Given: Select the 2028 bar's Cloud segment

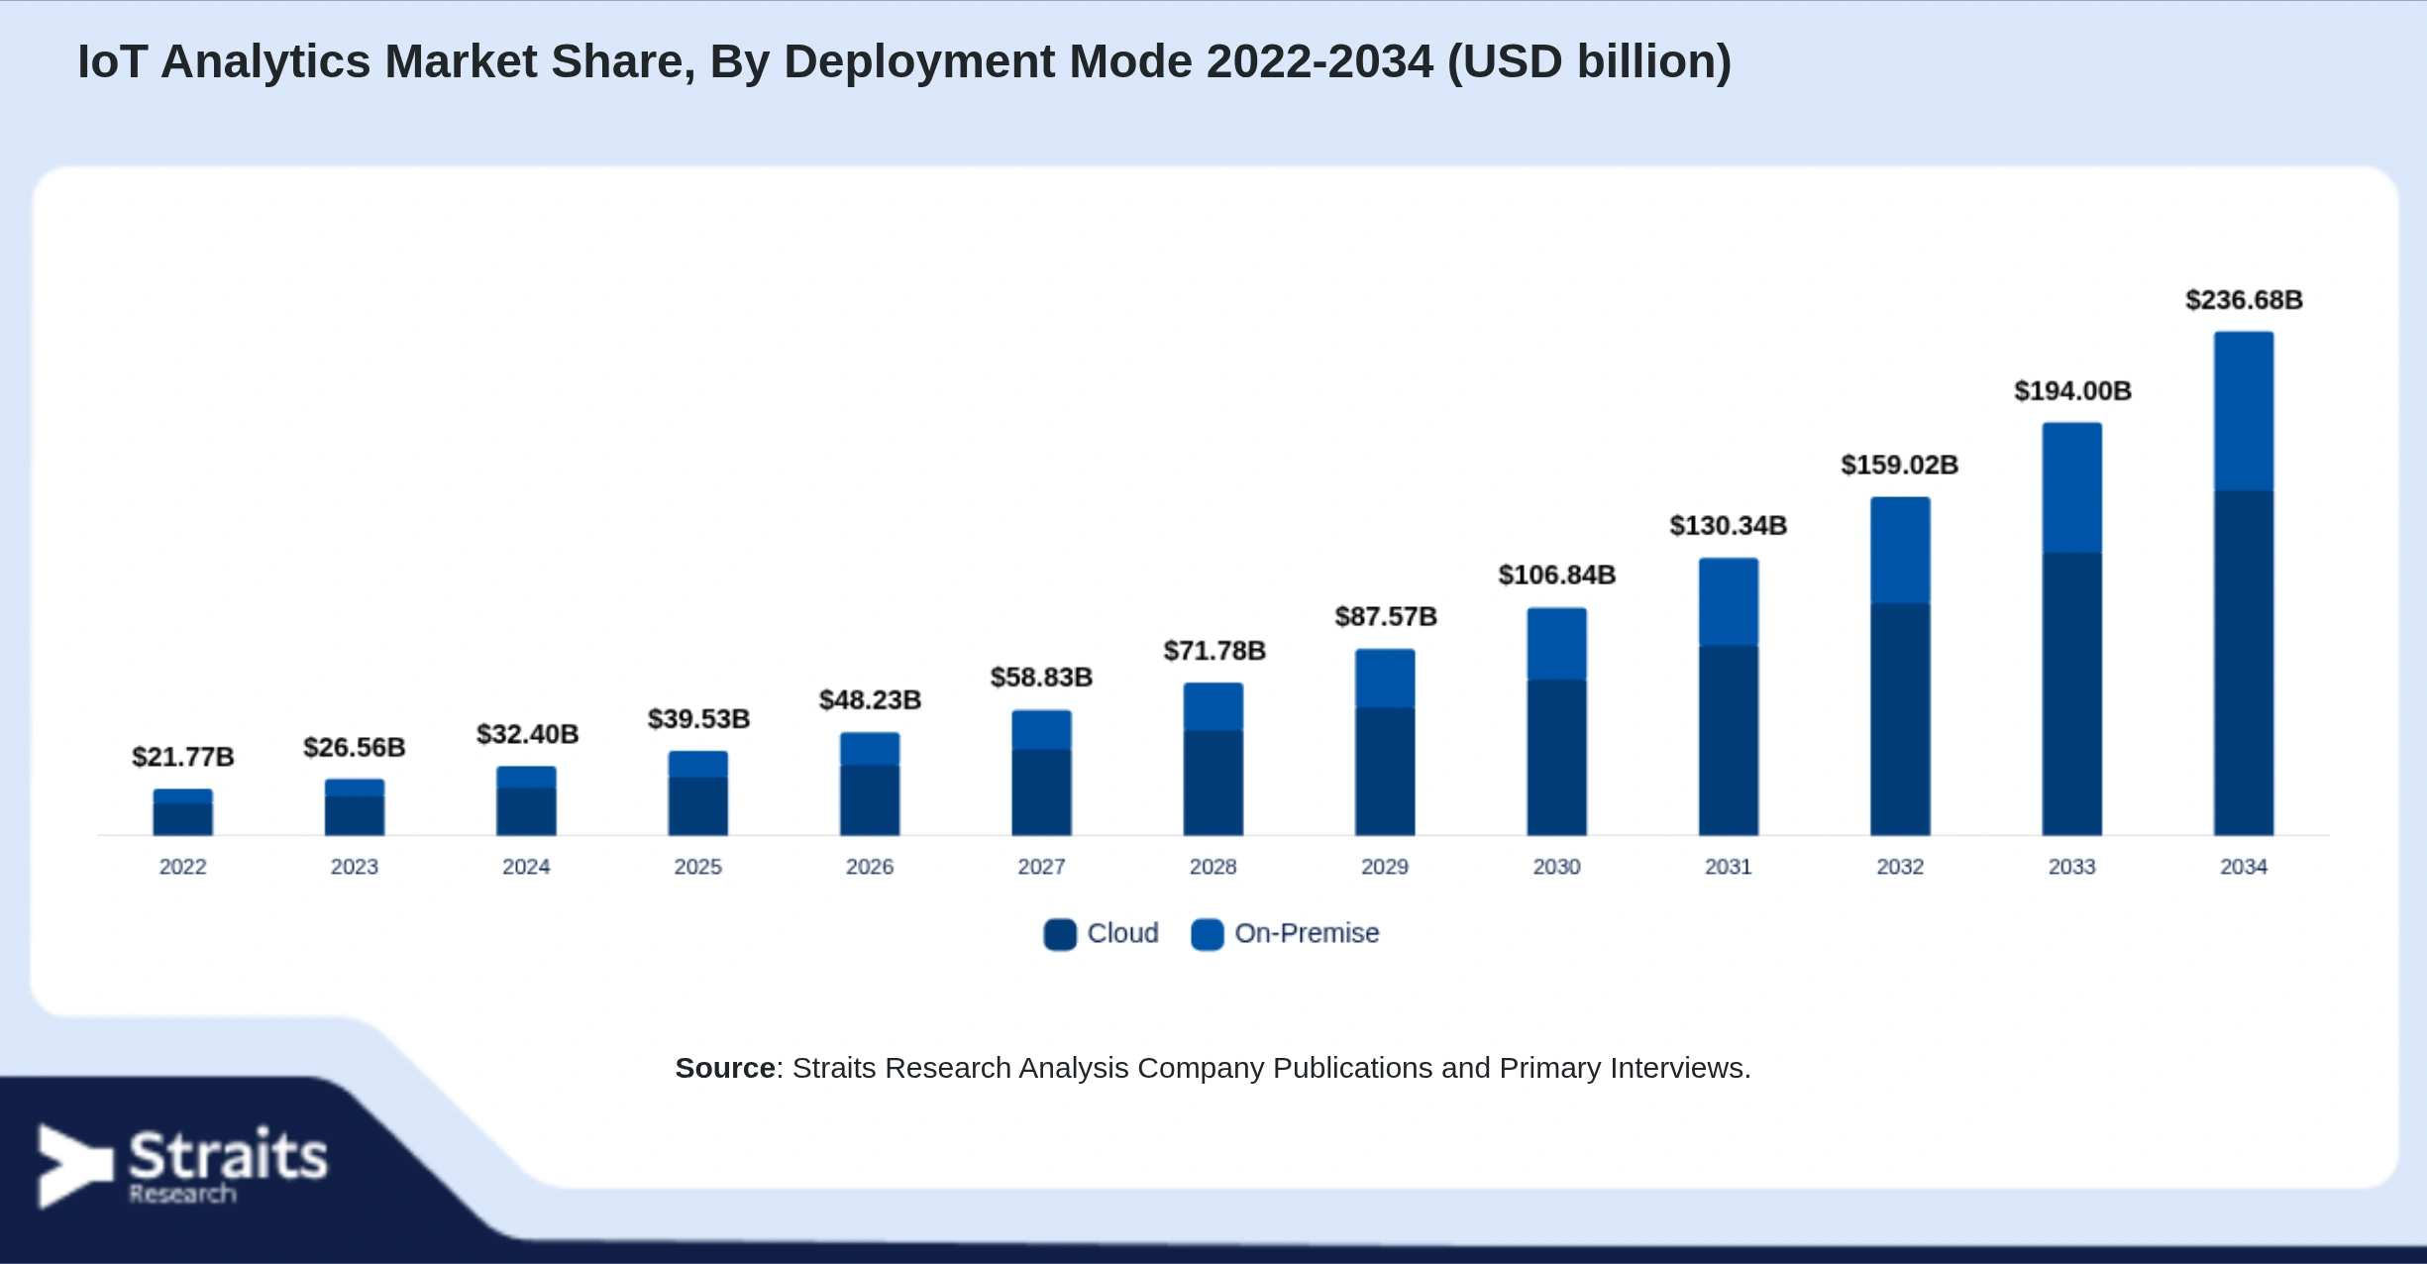Looking at the screenshot, I should pos(1213,783).
